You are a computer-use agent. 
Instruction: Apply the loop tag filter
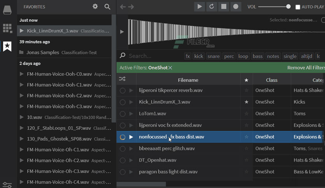click(243, 56)
